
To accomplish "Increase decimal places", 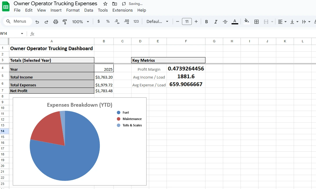I will pos(126,21).
